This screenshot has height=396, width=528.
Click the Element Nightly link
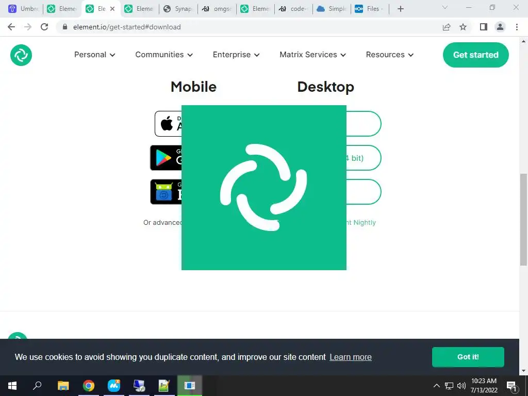point(361,223)
